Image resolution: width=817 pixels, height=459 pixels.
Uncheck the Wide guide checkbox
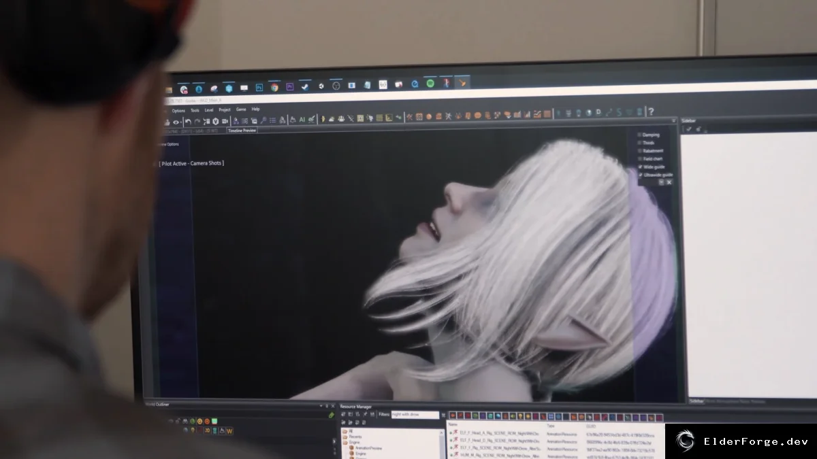[x=639, y=167]
